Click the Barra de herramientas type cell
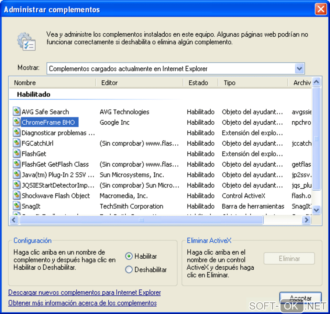This screenshot has height=314, width=330. pyautogui.click(x=253, y=206)
